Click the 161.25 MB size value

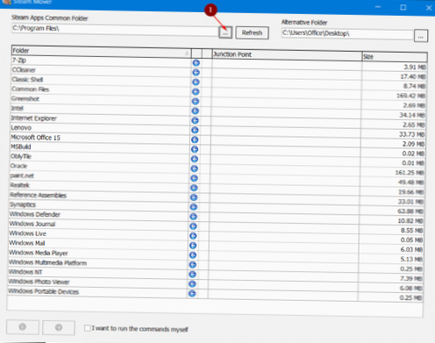click(x=410, y=173)
